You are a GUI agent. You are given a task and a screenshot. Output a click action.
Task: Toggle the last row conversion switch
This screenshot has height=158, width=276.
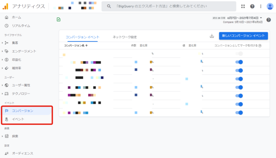239,112
